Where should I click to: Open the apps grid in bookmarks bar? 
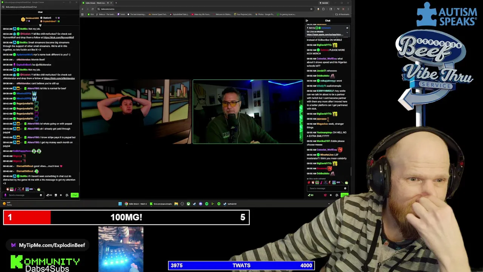(x=82, y=14)
